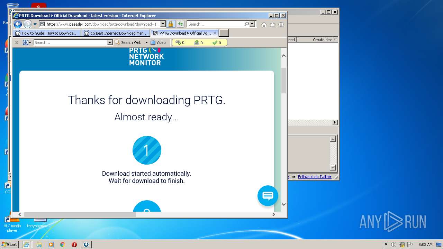Open a new blank tab
This screenshot has width=443, height=249.
tap(224, 33)
